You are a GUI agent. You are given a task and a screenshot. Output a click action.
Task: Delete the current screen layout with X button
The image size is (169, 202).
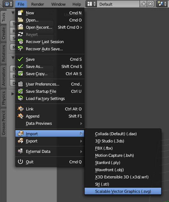(150, 4)
